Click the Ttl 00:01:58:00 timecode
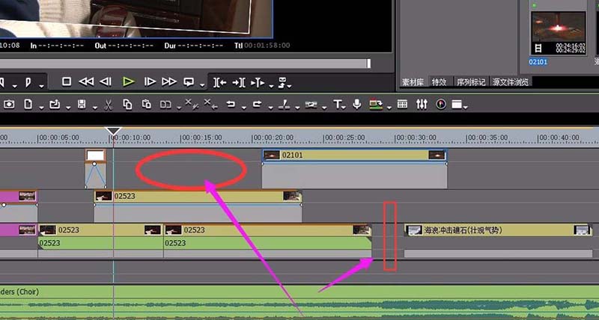The height and width of the screenshot is (320, 599). (x=262, y=46)
